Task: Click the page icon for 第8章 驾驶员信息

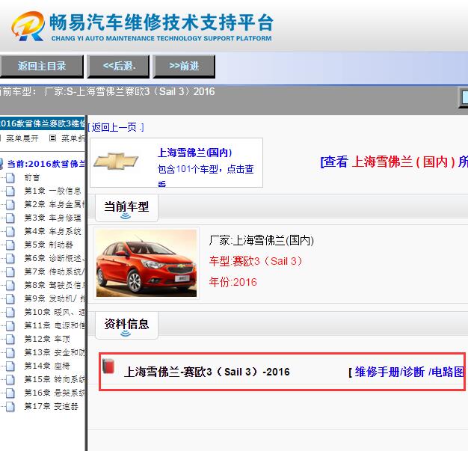Action: coord(10,285)
